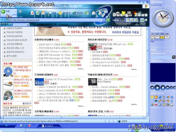Go back with the green Back arrow
The width and height of the screenshot is (176, 132).
pos(3,11)
